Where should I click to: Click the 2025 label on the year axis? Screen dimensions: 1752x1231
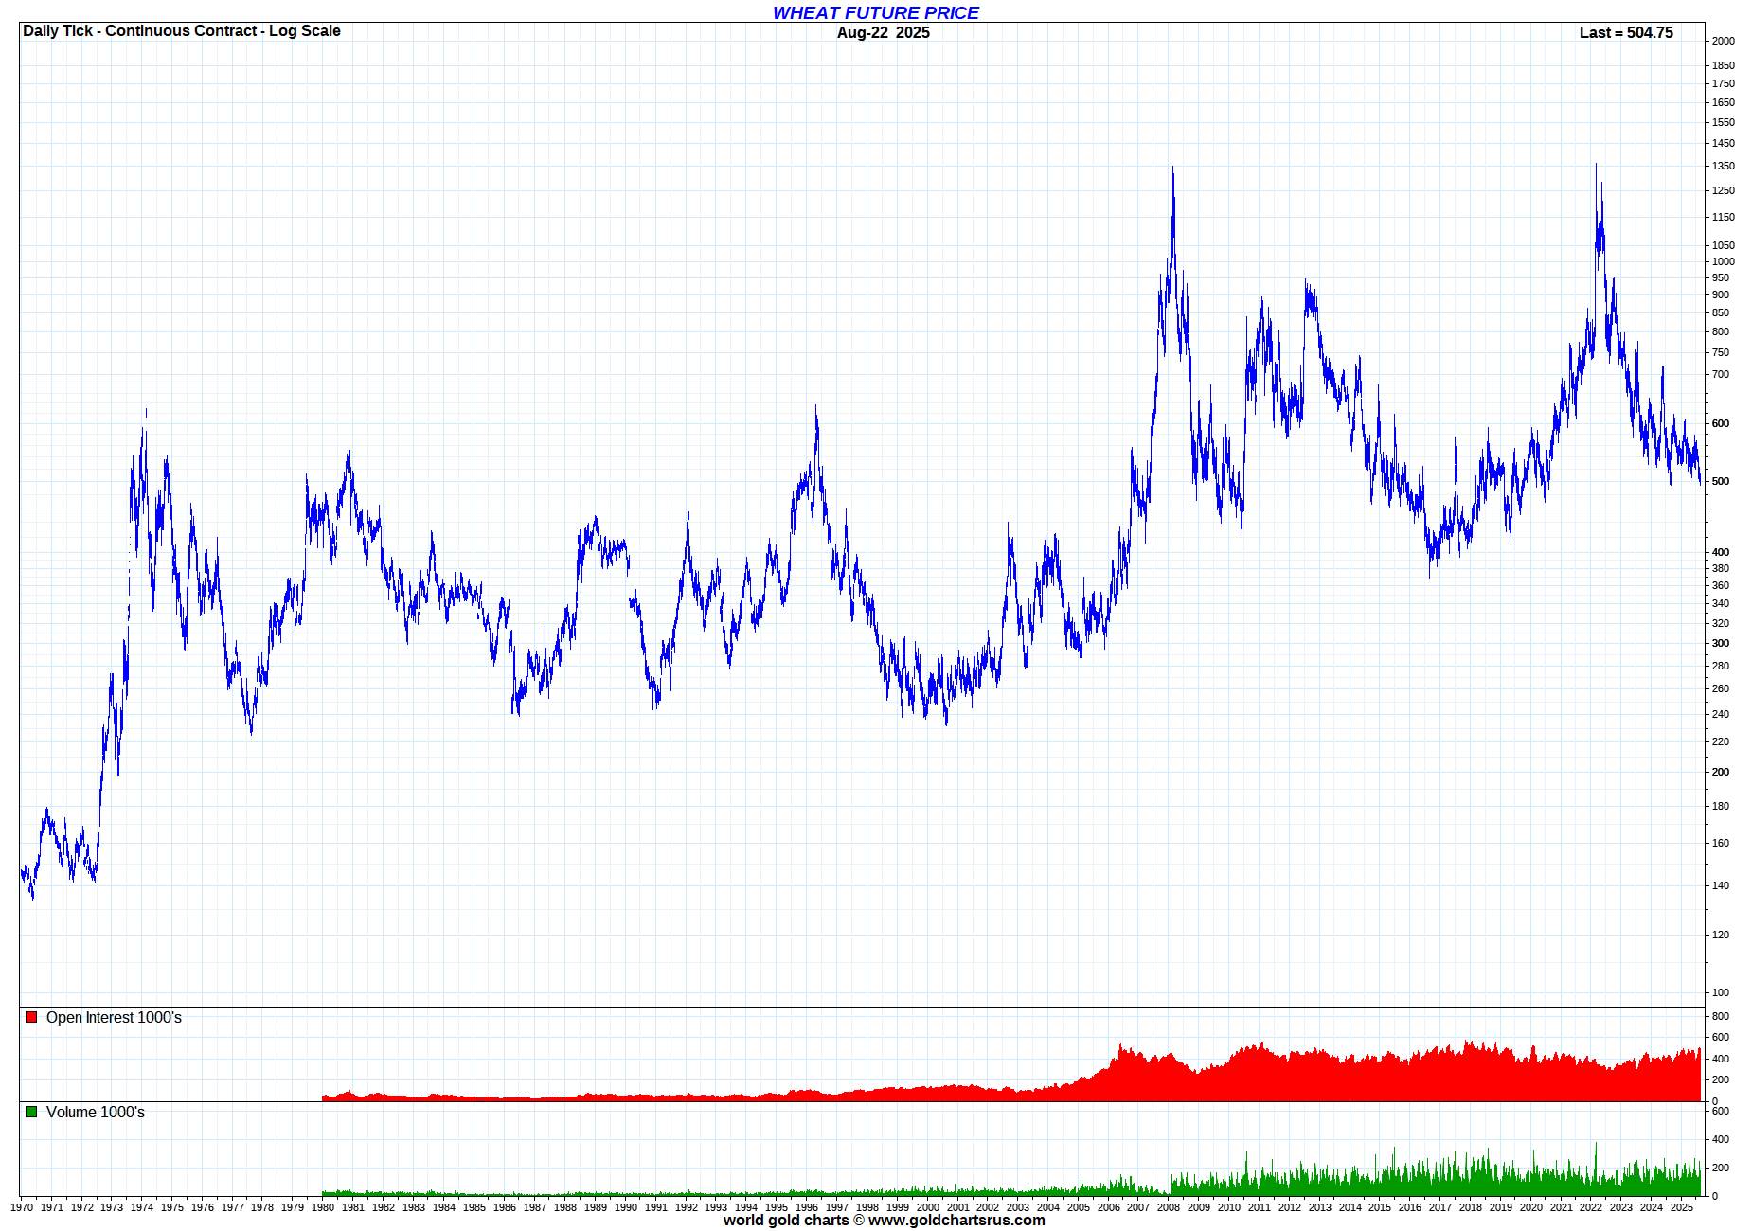point(1682,1207)
